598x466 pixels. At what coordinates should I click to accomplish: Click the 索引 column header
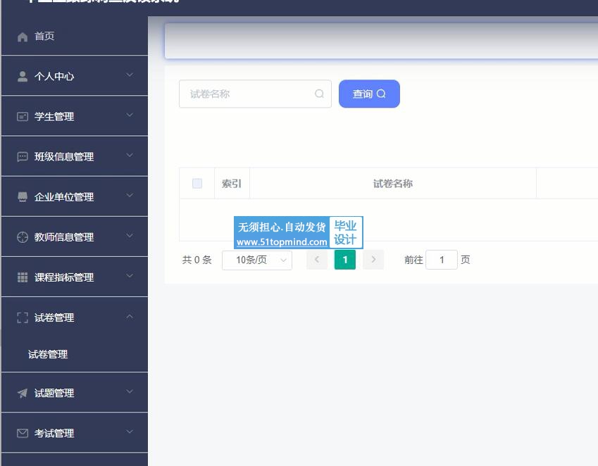click(232, 184)
